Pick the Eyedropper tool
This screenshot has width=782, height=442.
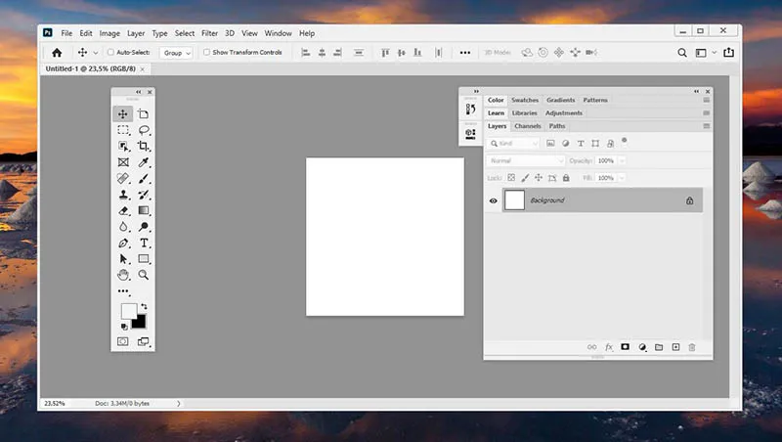click(x=144, y=162)
